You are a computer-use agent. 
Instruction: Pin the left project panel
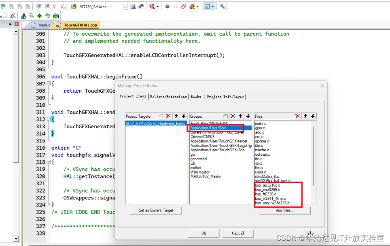point(10,24)
